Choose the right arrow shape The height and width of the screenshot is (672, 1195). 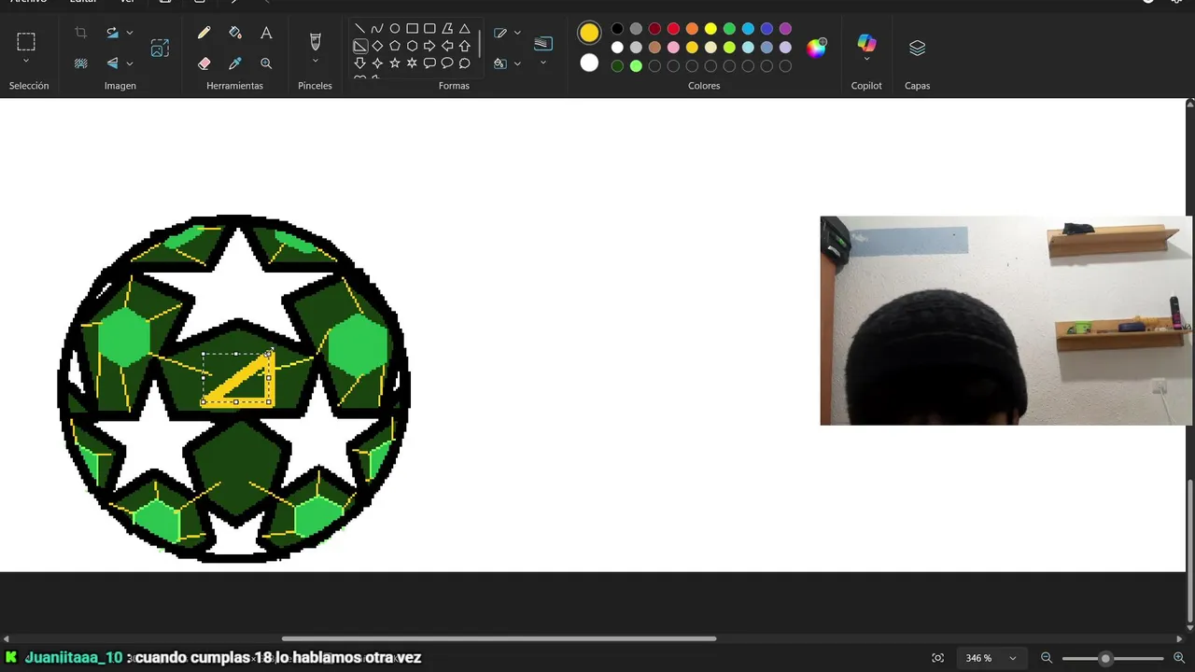(429, 46)
